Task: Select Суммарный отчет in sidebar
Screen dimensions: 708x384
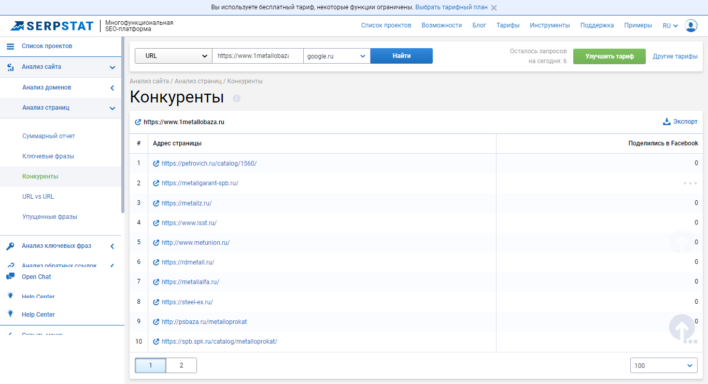Action: (49, 136)
